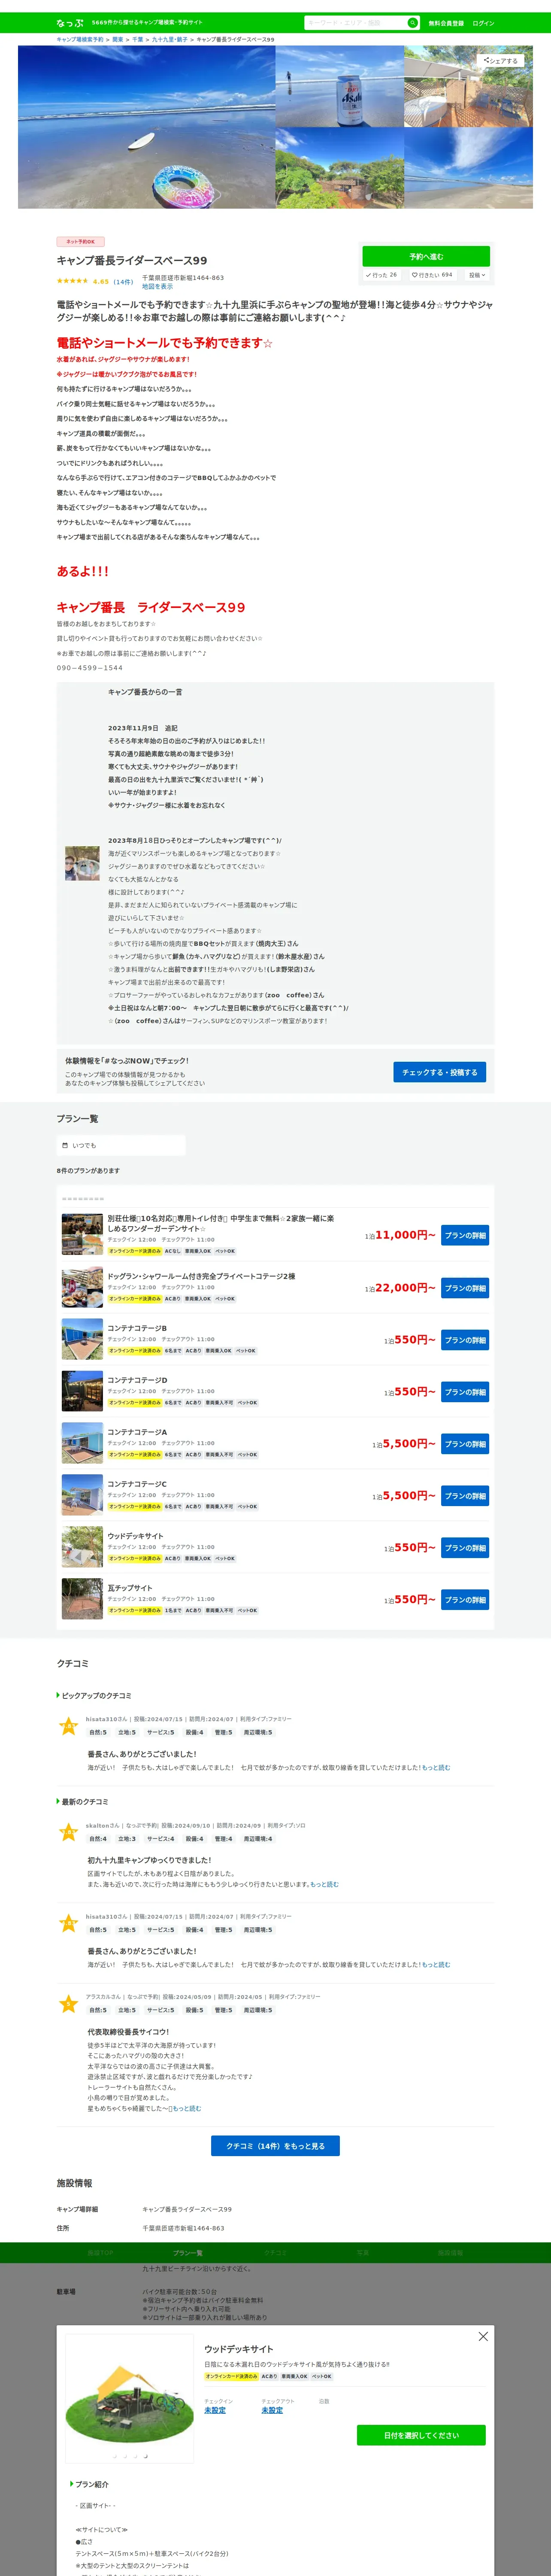The height and width of the screenshot is (2576, 551).
Task: Expand 'もっと読む' on the pickup review
Action: [x=436, y=1767]
